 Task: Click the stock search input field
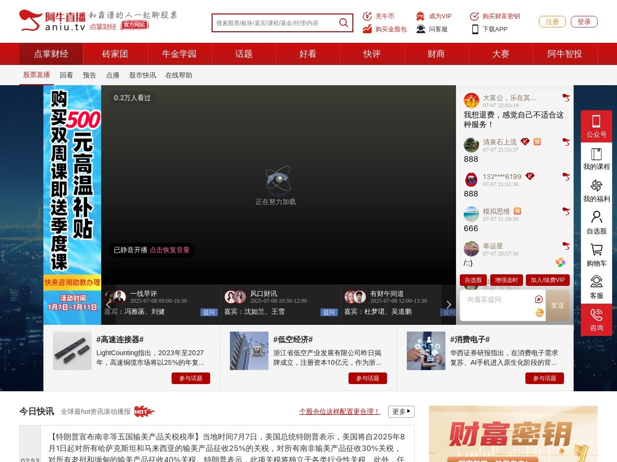tap(275, 23)
